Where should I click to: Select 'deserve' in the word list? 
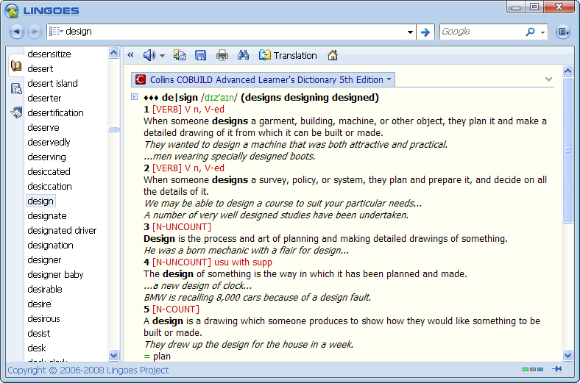(x=43, y=127)
